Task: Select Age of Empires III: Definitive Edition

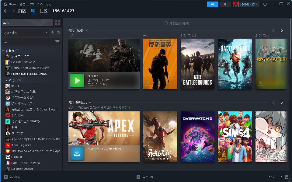Action: click(35, 139)
